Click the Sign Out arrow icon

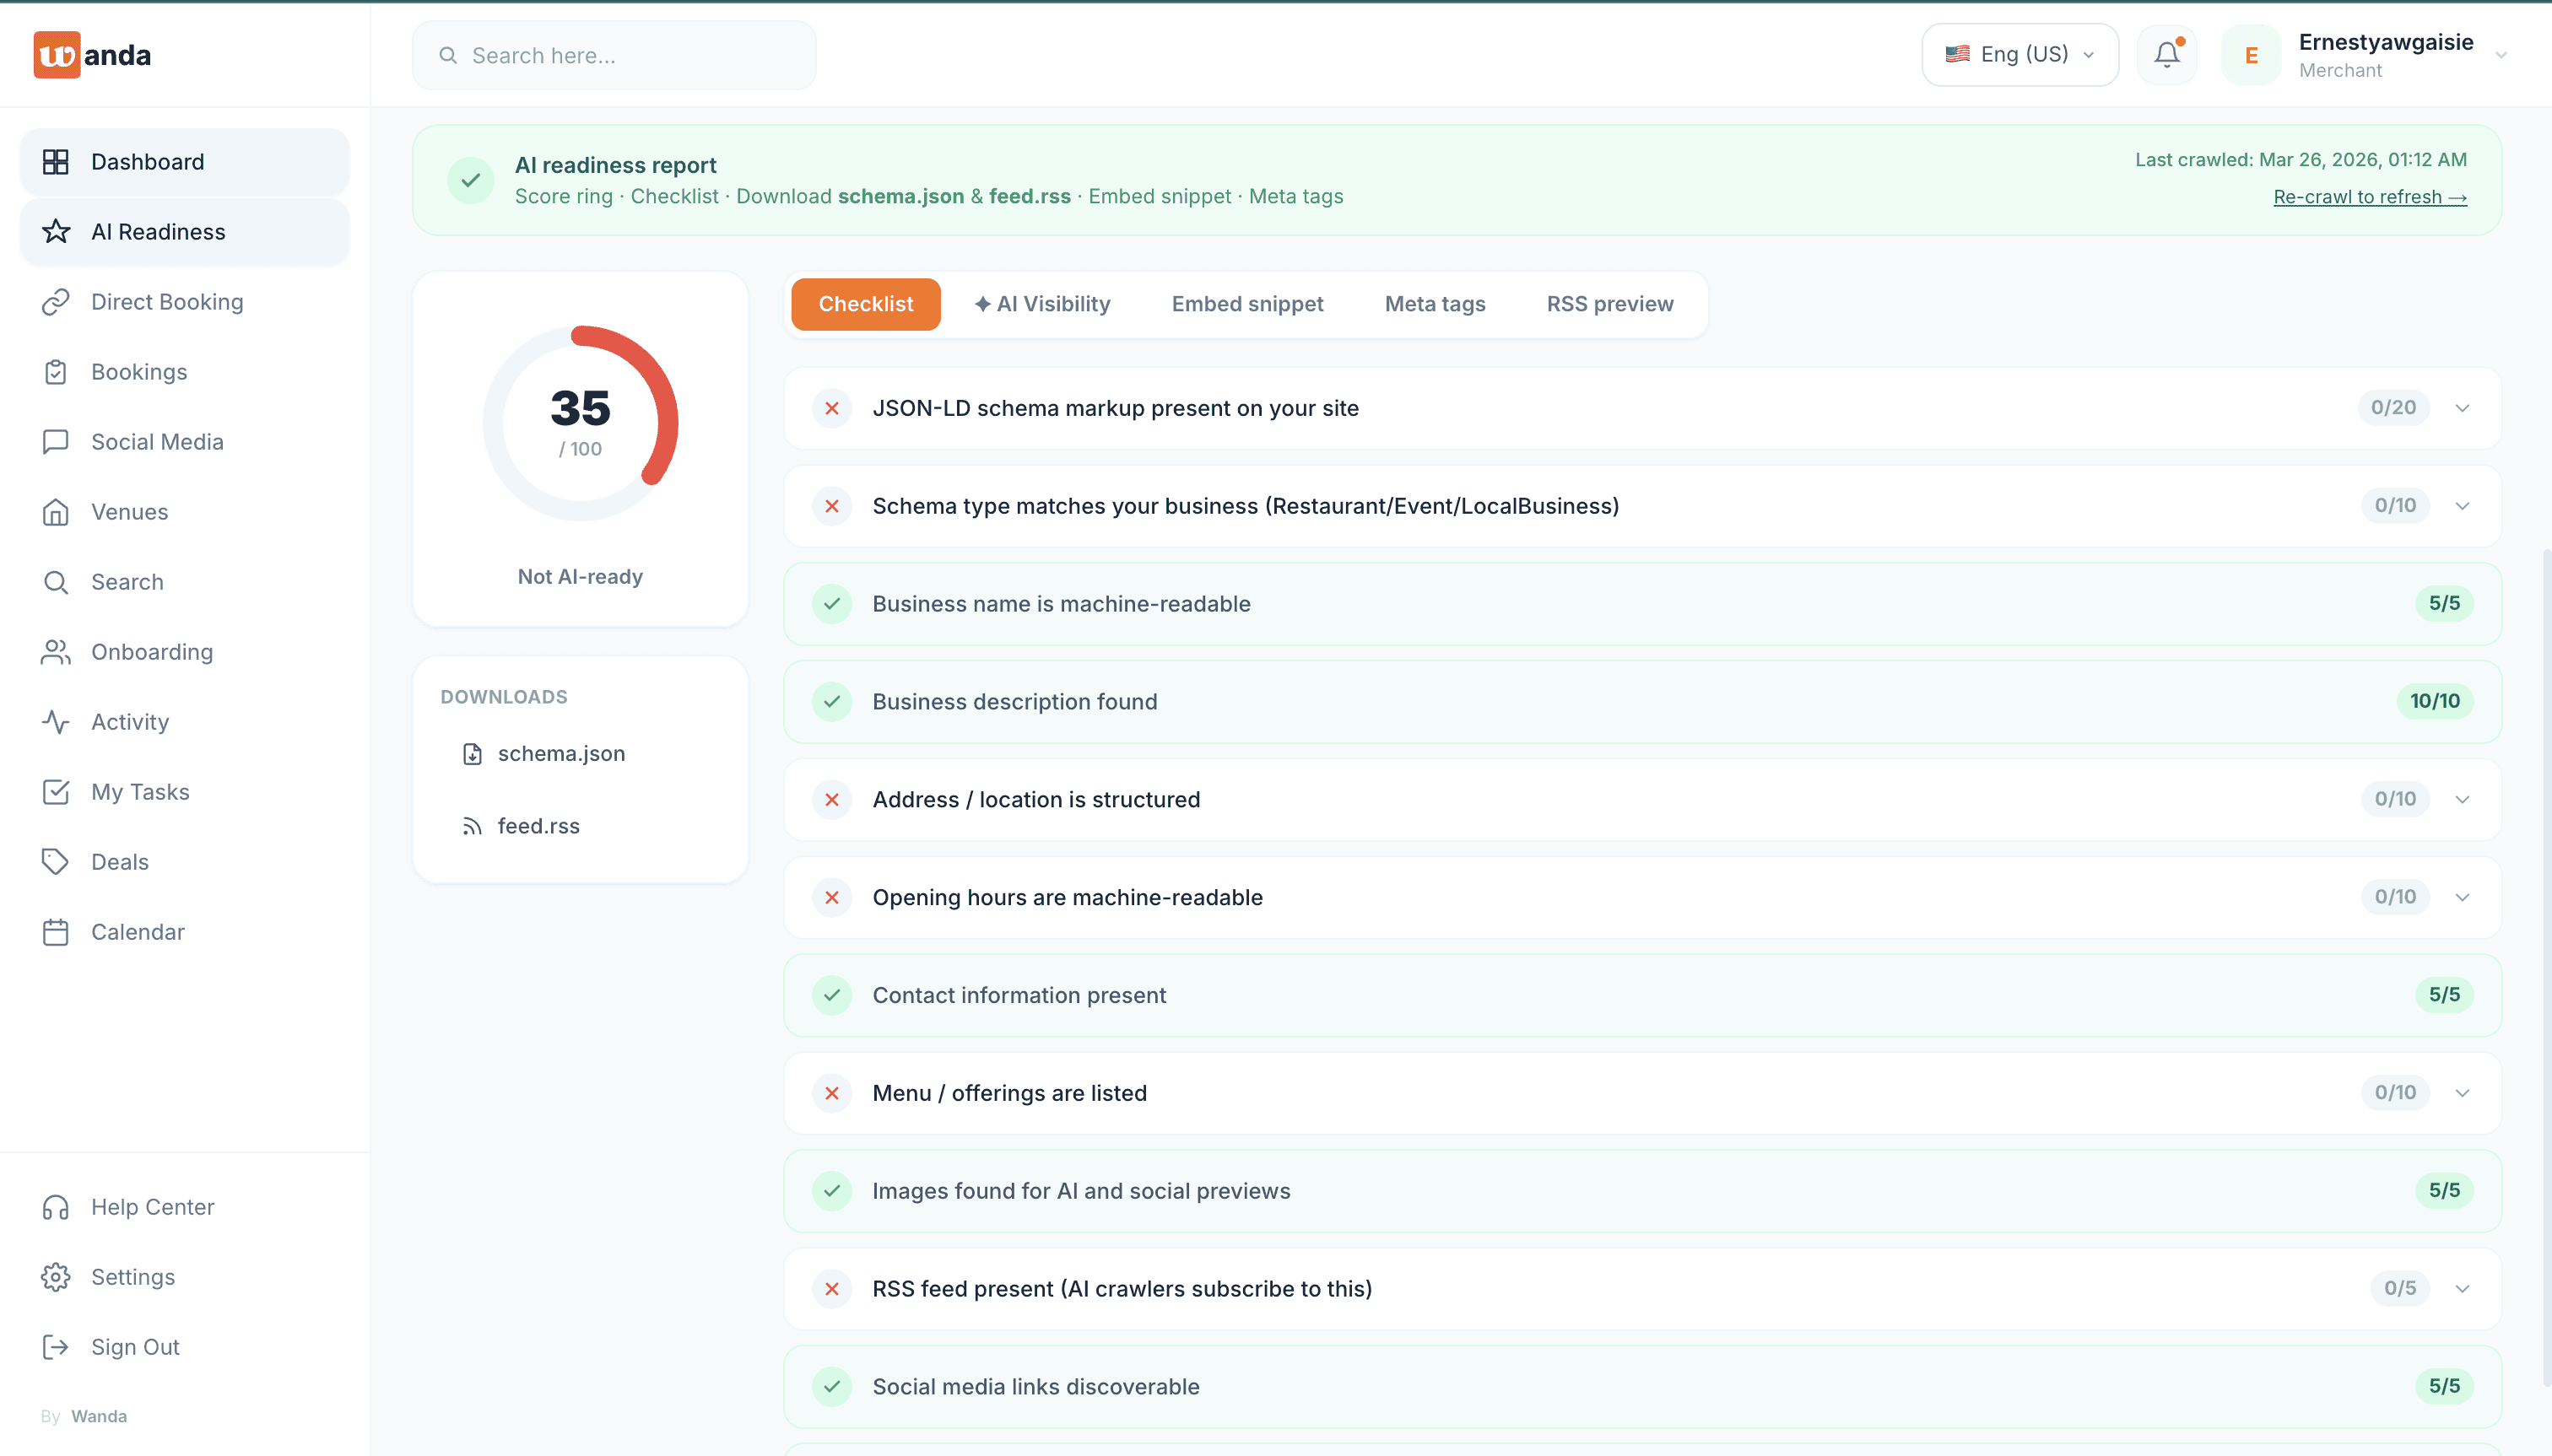[56, 1347]
